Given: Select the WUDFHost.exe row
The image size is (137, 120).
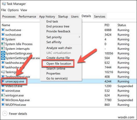Looking at the screenshot, I should point(69,105).
